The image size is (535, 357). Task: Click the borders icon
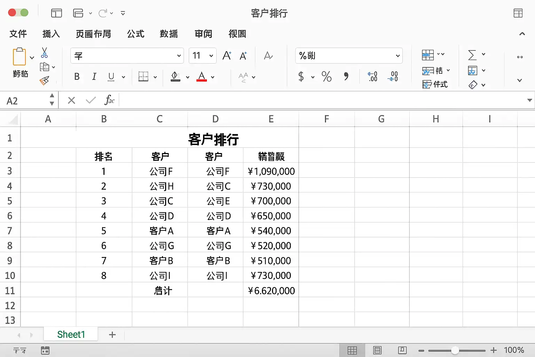coord(143,77)
